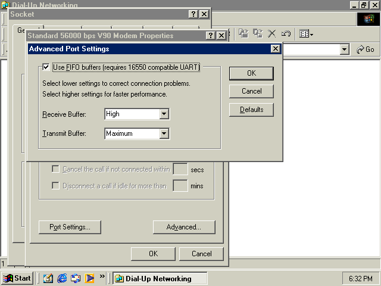Screen dimensions: 381x286
Task: Open Advanced in Modem Properties
Action: 184,227
